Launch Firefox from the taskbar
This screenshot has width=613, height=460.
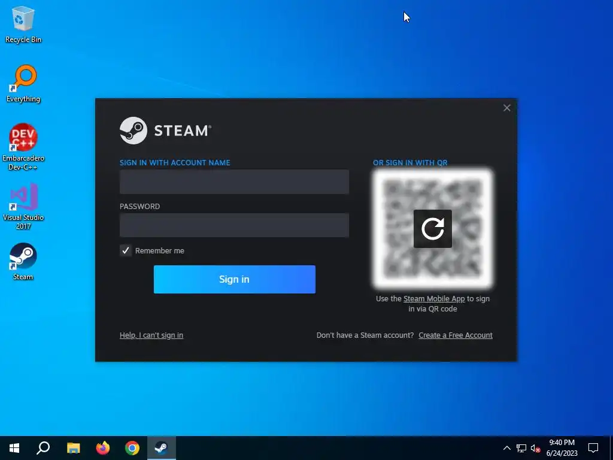[x=103, y=448]
